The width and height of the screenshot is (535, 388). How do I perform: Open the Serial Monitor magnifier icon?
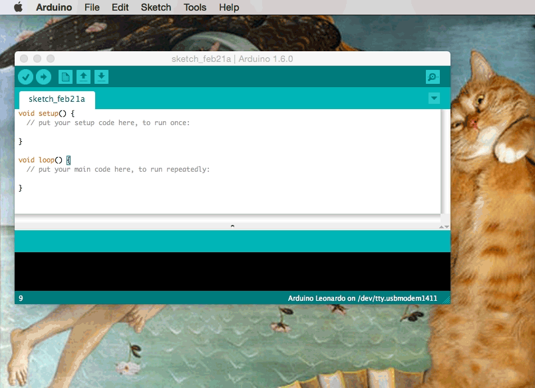coord(433,77)
